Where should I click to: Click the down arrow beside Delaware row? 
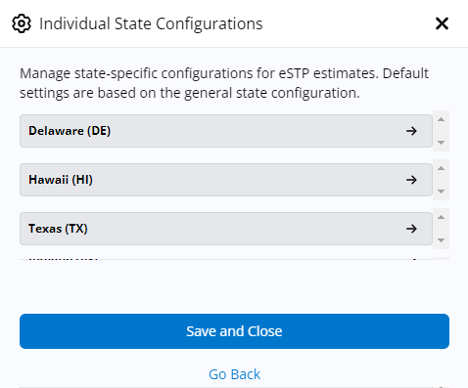tap(442, 143)
